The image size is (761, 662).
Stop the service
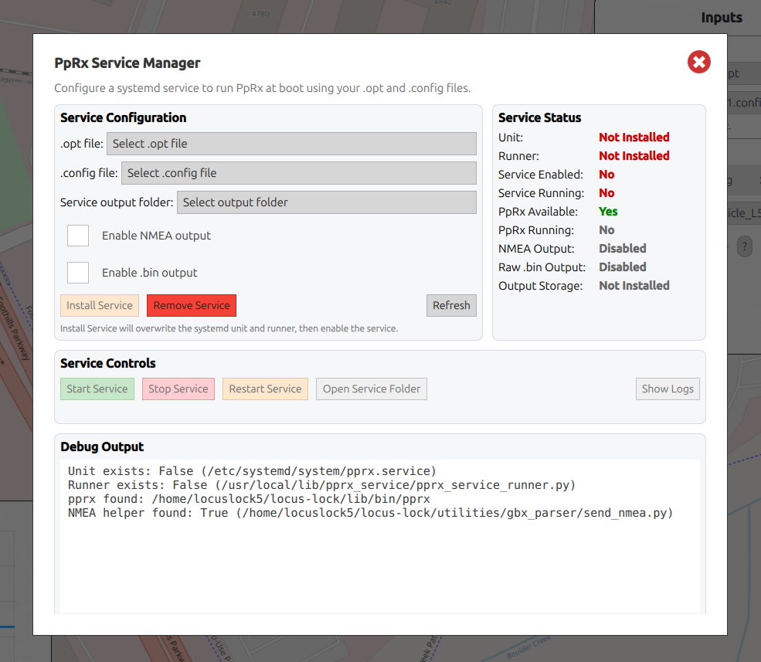pos(178,389)
